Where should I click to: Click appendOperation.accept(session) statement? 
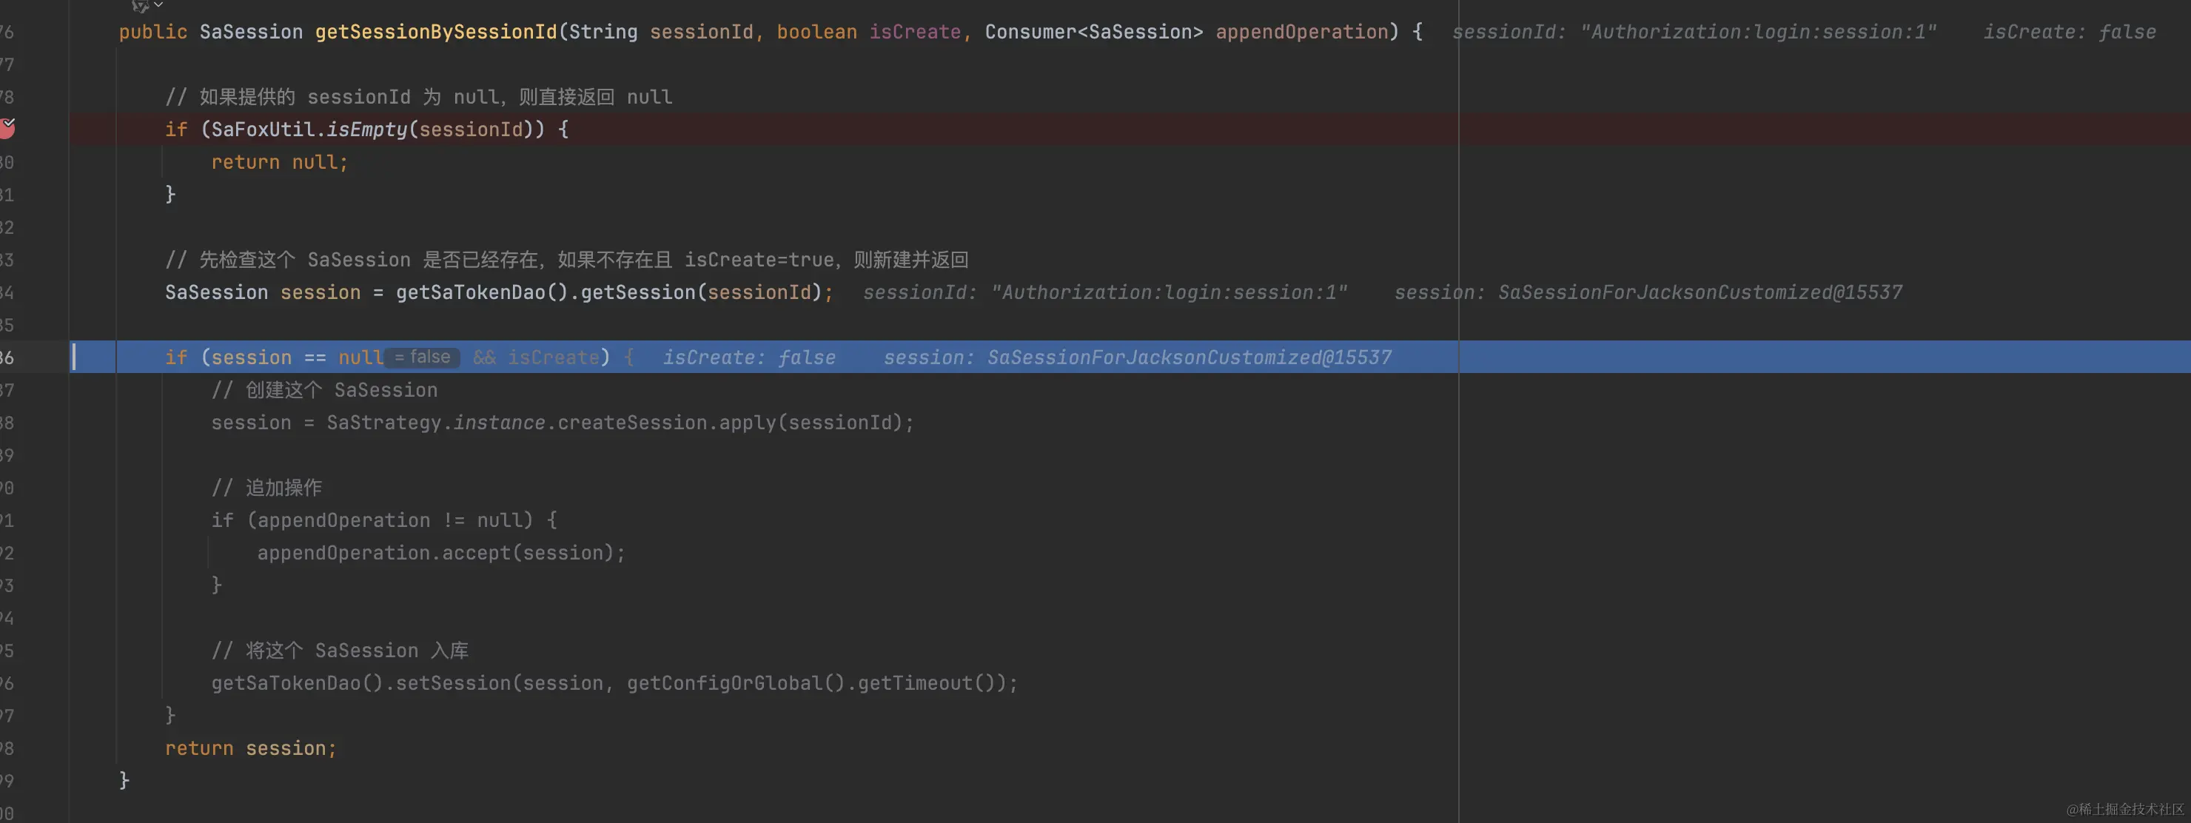440,553
